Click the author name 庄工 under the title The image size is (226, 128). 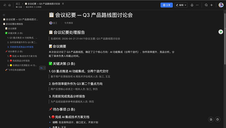click(55, 23)
